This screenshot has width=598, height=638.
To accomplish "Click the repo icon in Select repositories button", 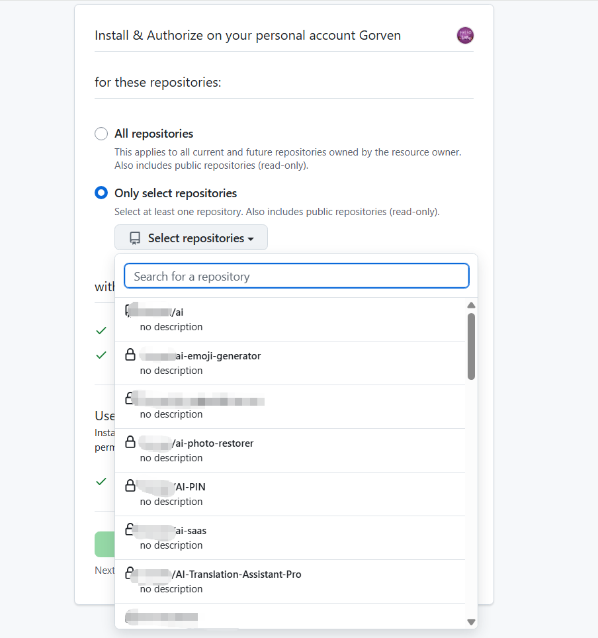I will click(135, 238).
